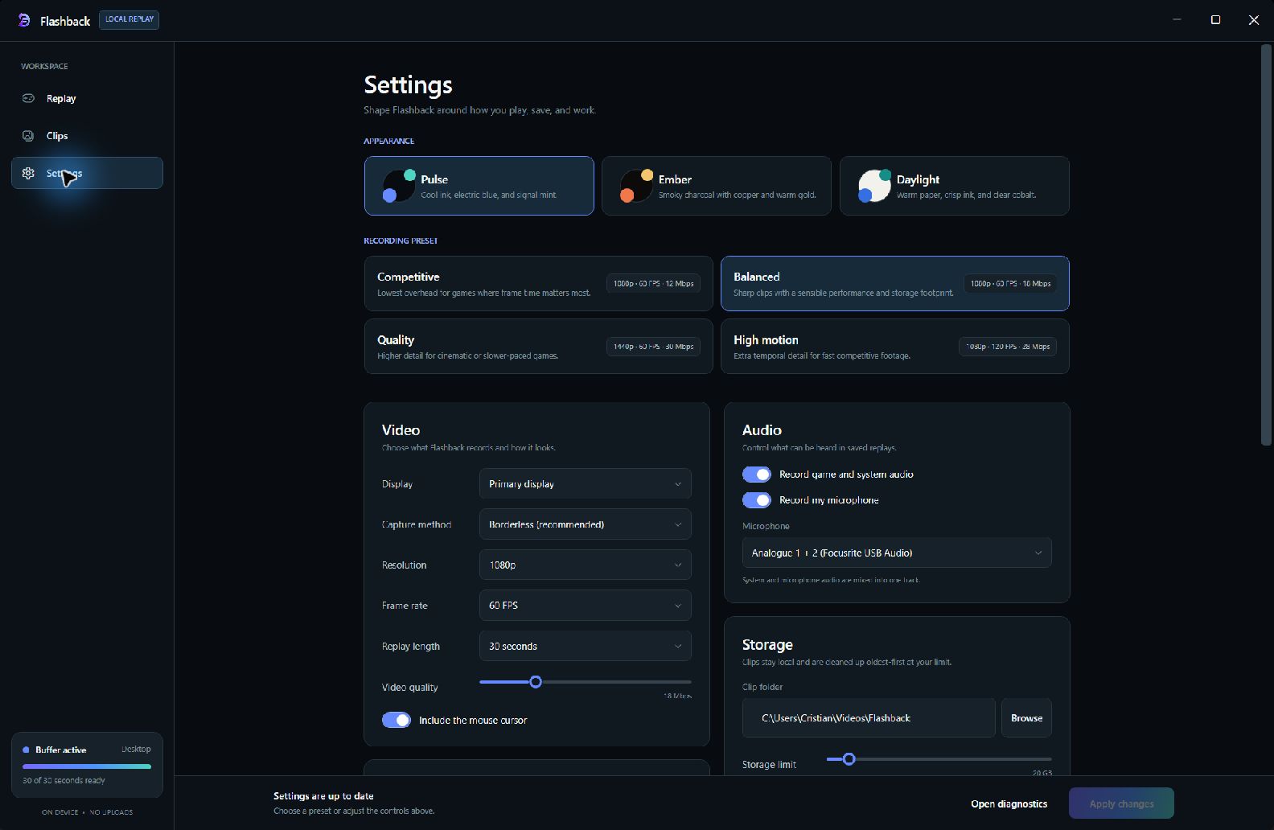Viewport: 1274px width, 830px height.
Task: Click the Quality preset spec badge
Action: tap(653, 347)
